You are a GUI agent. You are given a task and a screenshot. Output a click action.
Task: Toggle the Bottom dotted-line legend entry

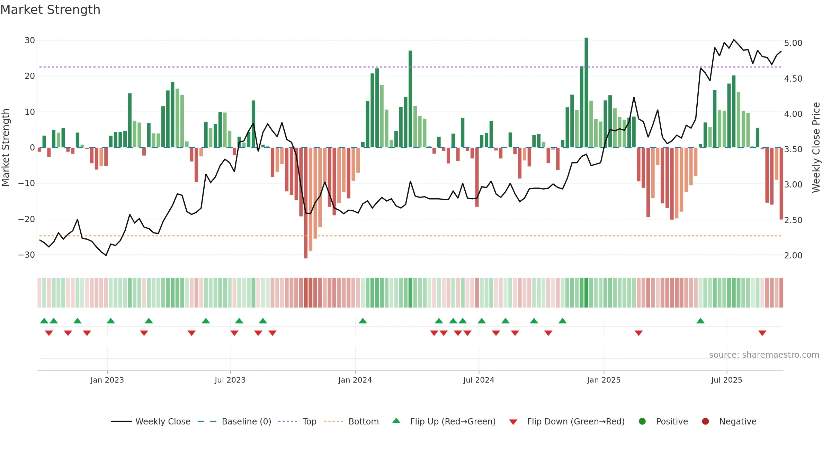(x=351, y=421)
